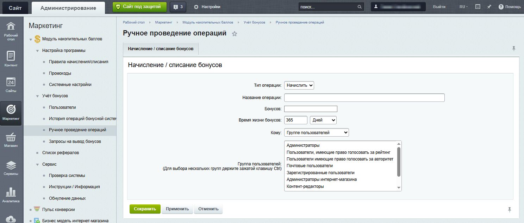The image size is (524, 223).
Task: Open Проверка системы menu item
Action: pyautogui.click(x=67, y=176)
